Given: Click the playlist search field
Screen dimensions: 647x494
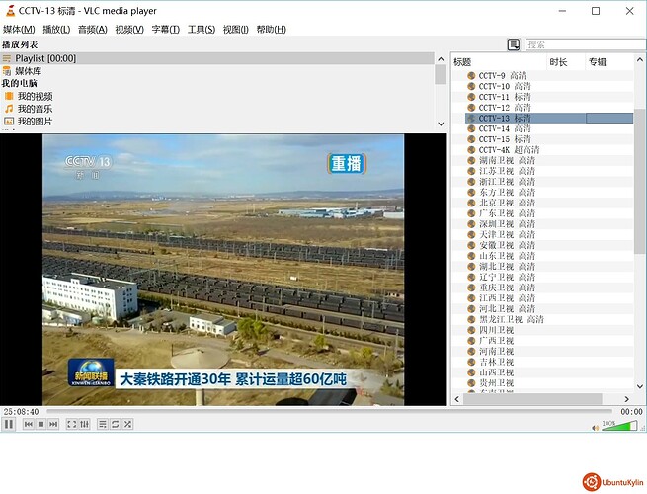Looking at the screenshot, I should click(586, 44).
